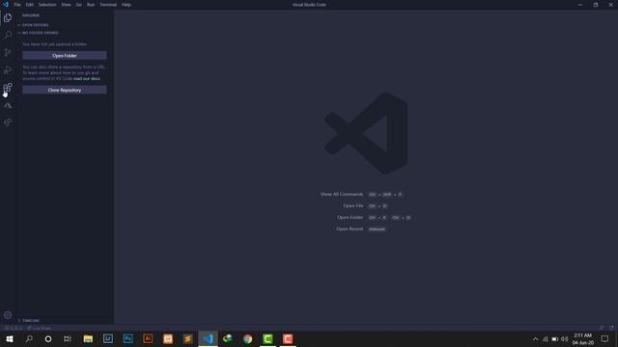Click the VS Code logo in the title bar
The width and height of the screenshot is (618, 347).
(x=6, y=4)
